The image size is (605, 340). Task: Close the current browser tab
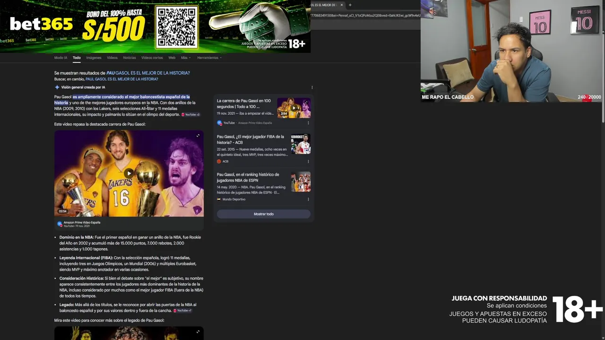(x=341, y=5)
